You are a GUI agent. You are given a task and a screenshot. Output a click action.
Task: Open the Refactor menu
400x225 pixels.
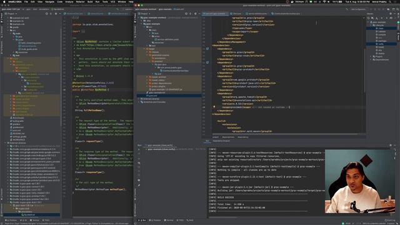[80, 1]
